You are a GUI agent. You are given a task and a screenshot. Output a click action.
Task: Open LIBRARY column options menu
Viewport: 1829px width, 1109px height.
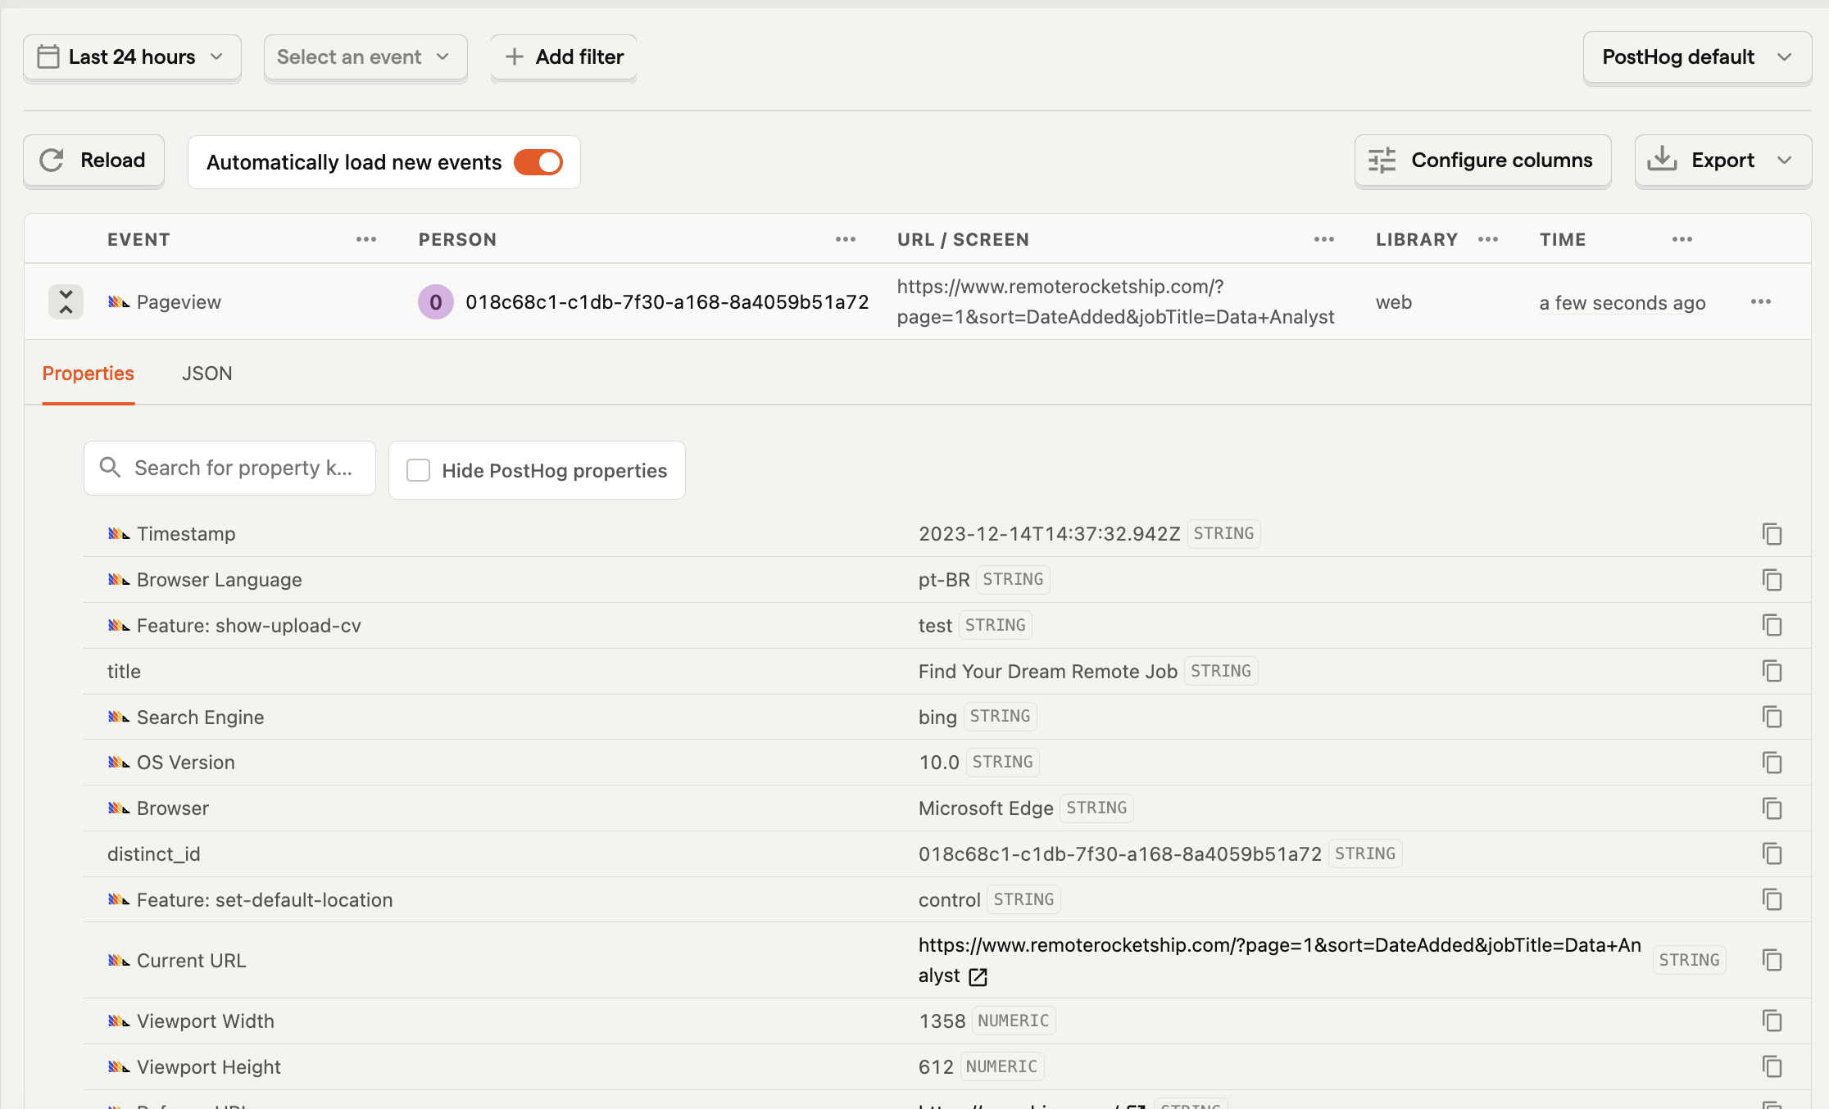[x=1488, y=239]
